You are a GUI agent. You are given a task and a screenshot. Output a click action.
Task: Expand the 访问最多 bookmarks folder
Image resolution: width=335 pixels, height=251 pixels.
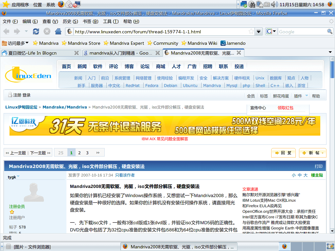tap(15, 43)
